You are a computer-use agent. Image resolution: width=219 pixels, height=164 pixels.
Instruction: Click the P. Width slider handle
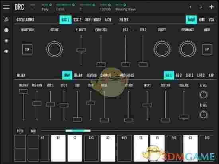81,50
